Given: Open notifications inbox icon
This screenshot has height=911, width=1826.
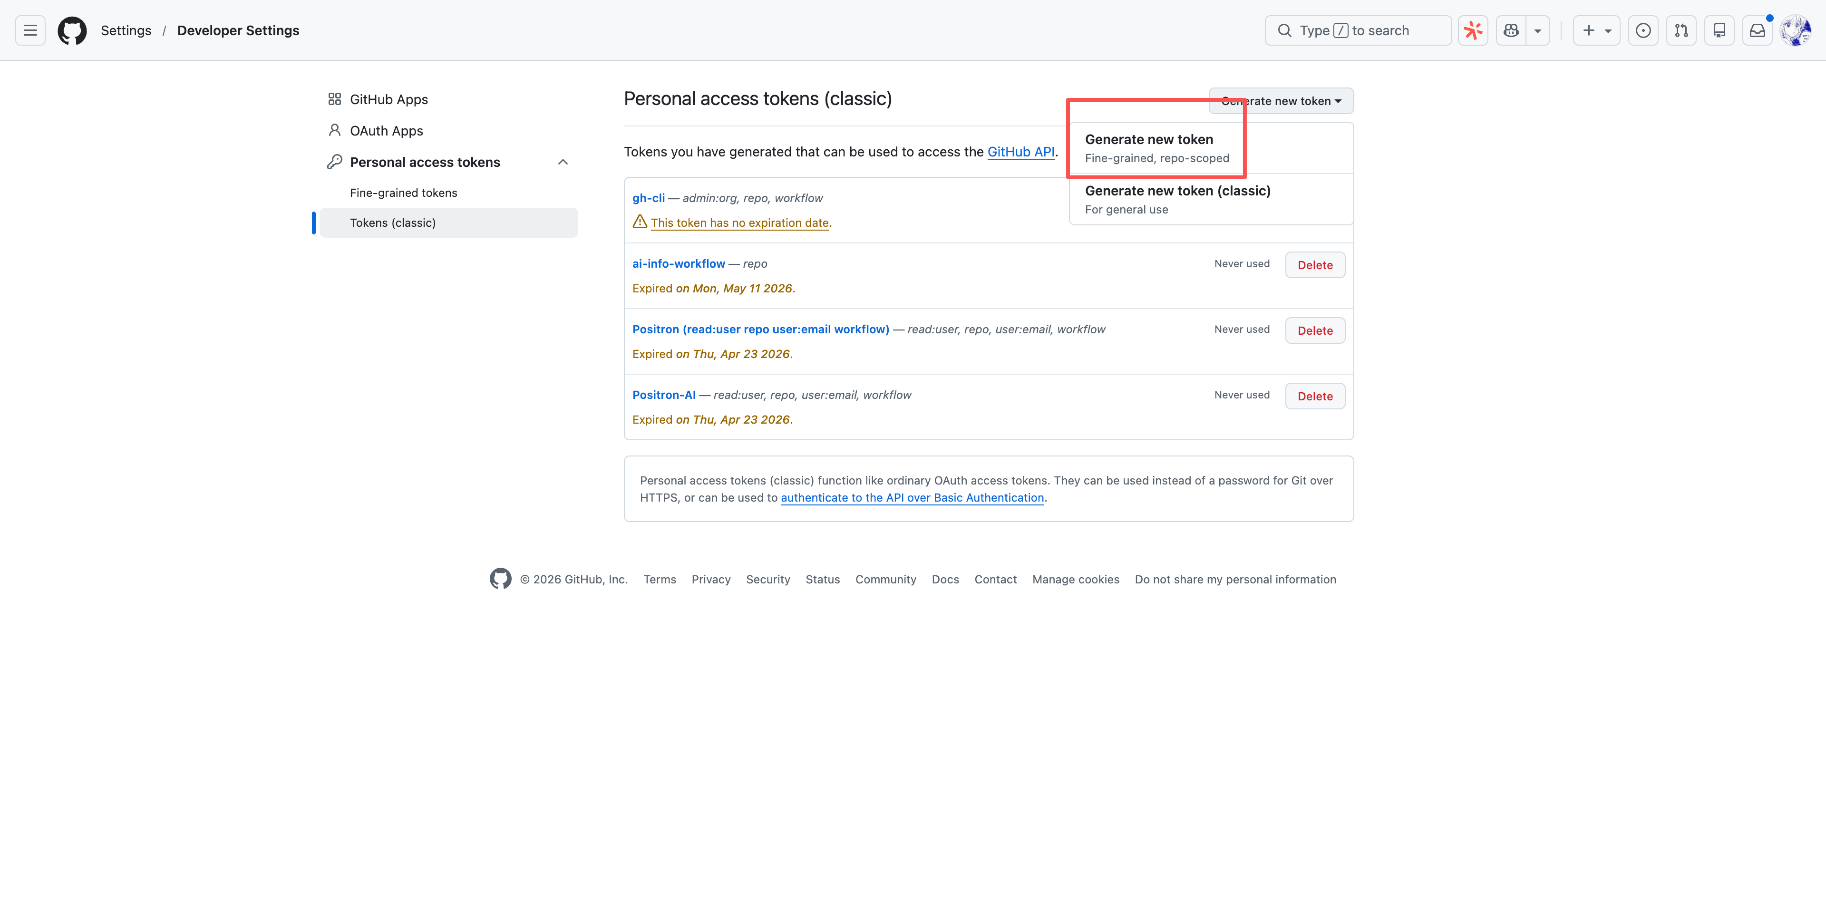Looking at the screenshot, I should tap(1758, 30).
